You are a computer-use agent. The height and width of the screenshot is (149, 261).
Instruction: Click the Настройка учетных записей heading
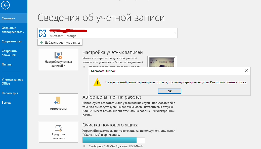(x=113, y=52)
